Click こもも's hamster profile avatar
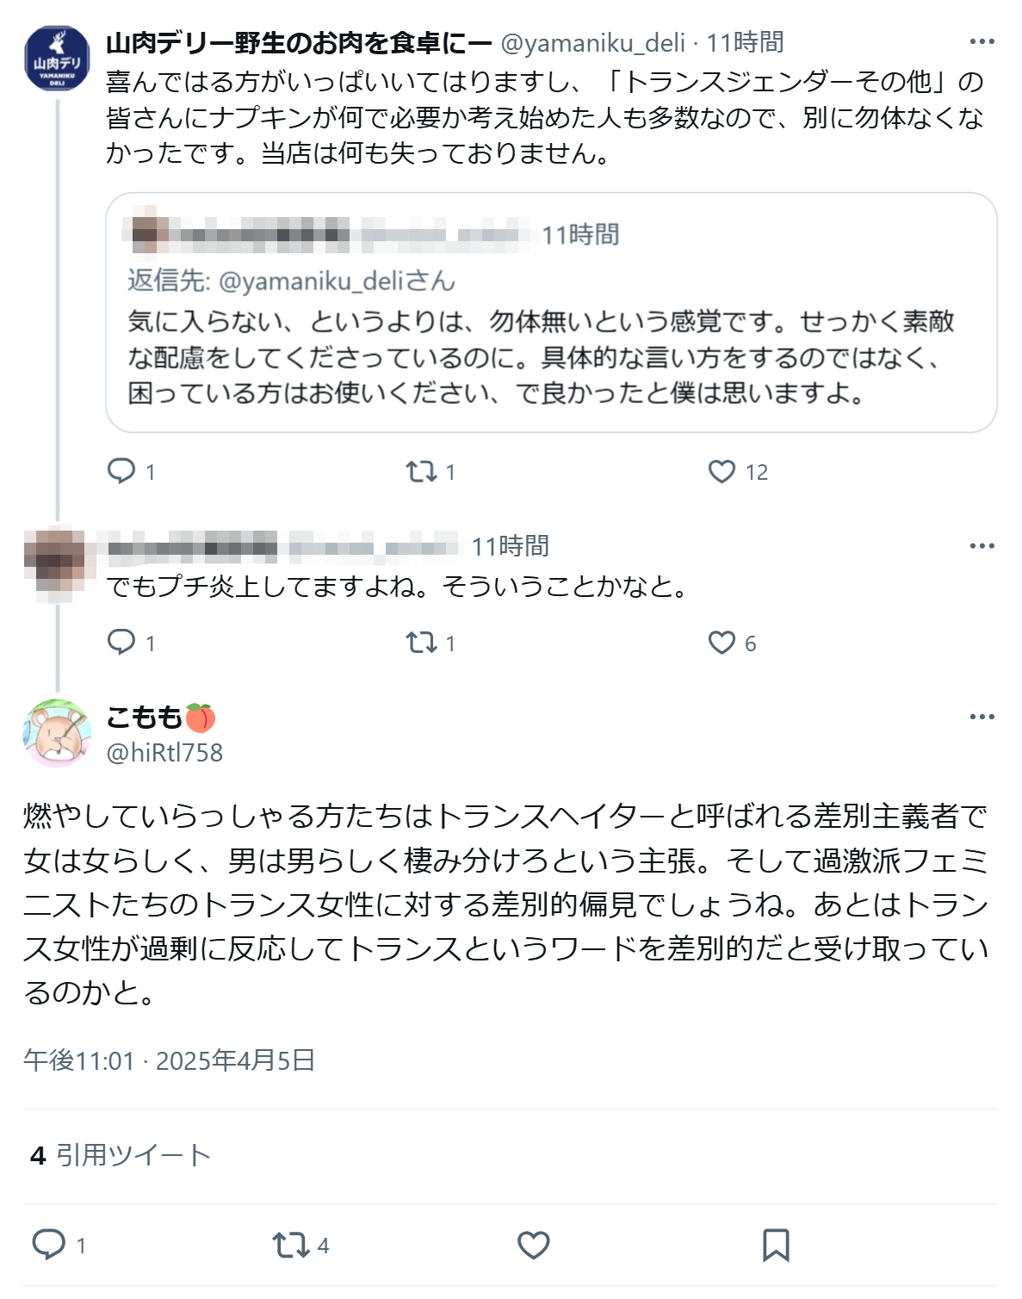Viewport: 1022px width, 1299px height. [x=57, y=733]
